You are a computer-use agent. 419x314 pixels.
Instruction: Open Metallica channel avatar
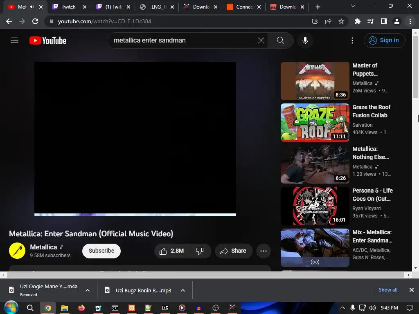pos(17,251)
